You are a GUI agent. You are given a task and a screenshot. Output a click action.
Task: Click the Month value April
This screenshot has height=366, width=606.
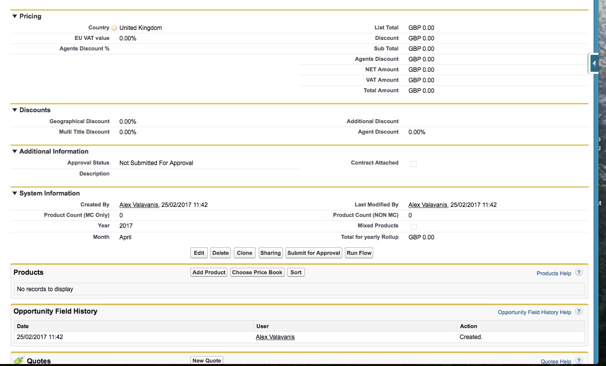click(126, 237)
